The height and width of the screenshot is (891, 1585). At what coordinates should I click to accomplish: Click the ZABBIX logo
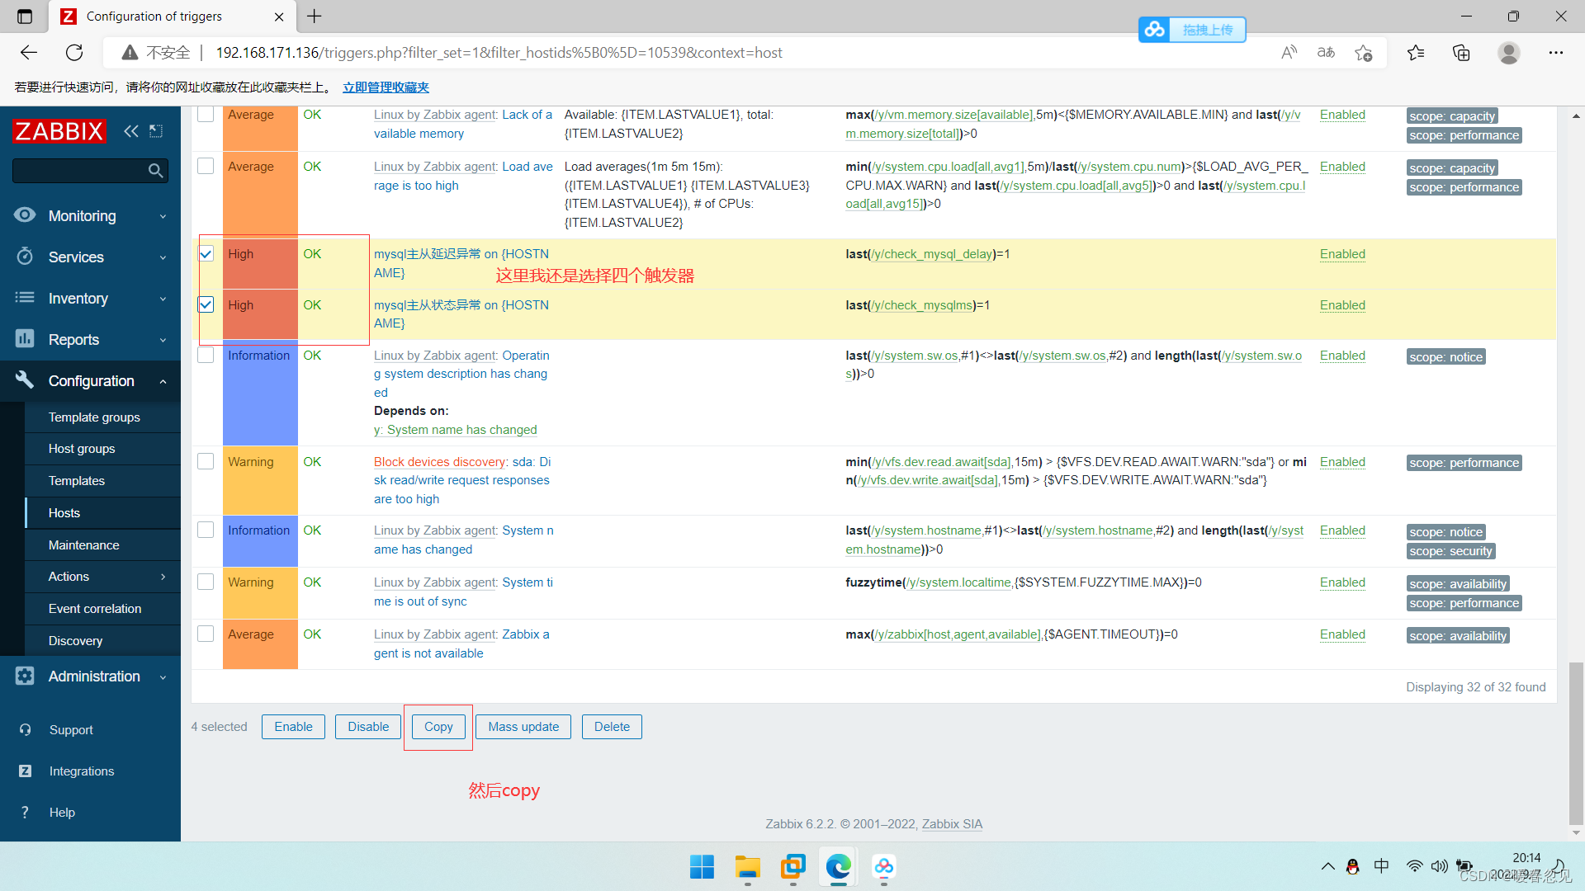[59, 130]
